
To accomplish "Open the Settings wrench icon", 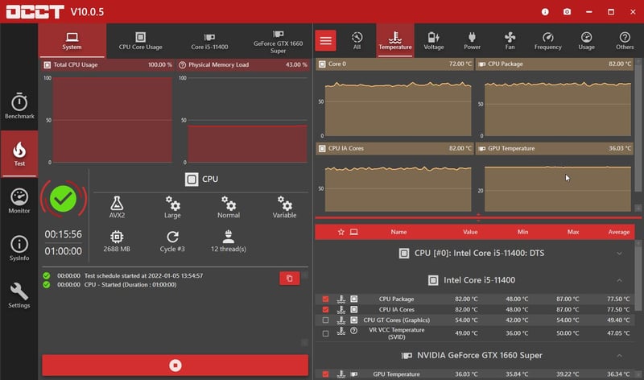I will (19, 295).
